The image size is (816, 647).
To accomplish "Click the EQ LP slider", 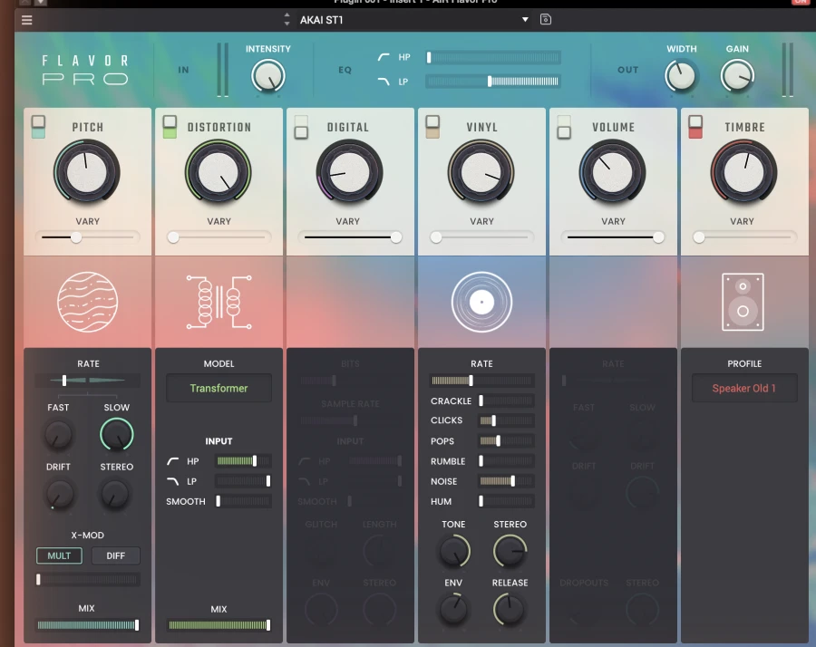I will pyautogui.click(x=493, y=82).
